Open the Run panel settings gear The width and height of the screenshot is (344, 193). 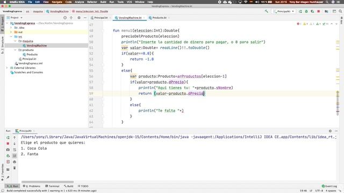pos(330,131)
